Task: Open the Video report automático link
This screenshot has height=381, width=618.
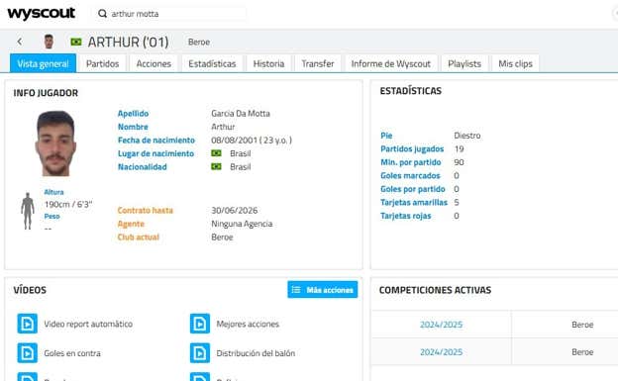Action: pyautogui.click(x=88, y=324)
